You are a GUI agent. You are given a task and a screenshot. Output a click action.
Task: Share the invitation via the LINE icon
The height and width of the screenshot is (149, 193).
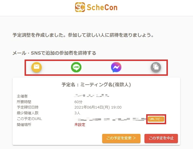pos(76,67)
